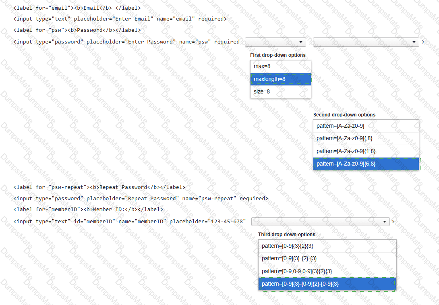Viewport: 439px width, 305px height.
Task: Click the psw-repeat input code line
Action: 141,198
